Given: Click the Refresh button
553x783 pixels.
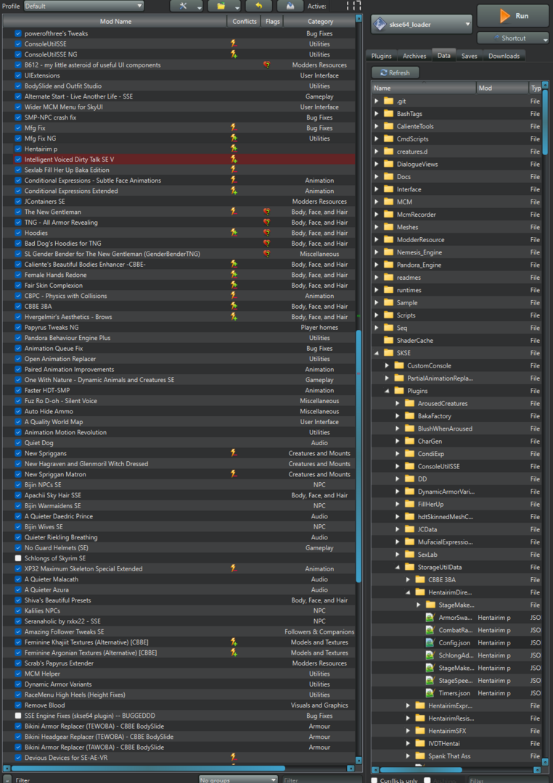Looking at the screenshot, I should point(395,72).
